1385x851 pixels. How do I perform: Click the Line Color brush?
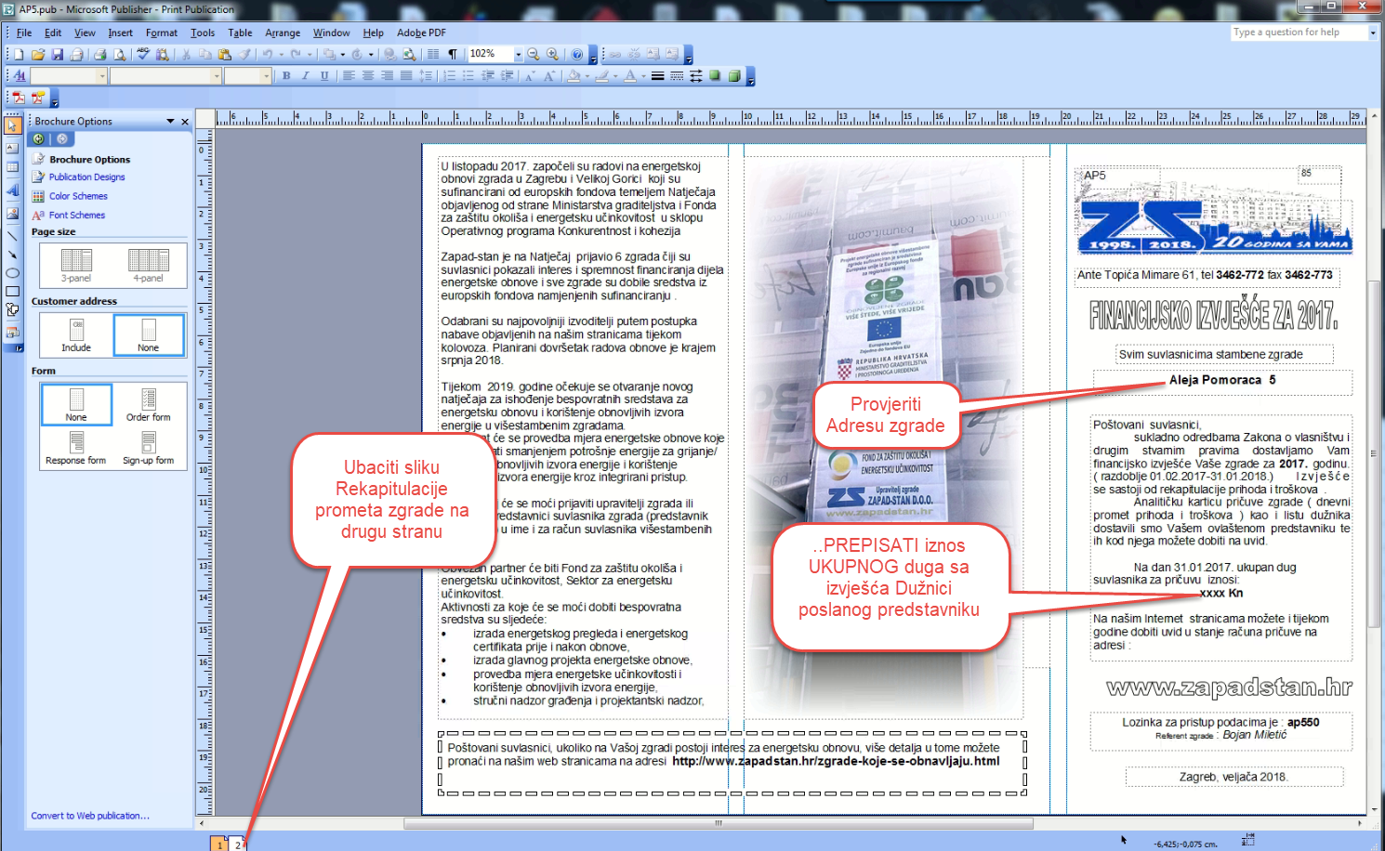pos(602,76)
